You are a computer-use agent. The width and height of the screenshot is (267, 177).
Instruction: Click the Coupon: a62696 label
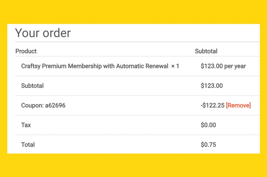[x=43, y=106]
